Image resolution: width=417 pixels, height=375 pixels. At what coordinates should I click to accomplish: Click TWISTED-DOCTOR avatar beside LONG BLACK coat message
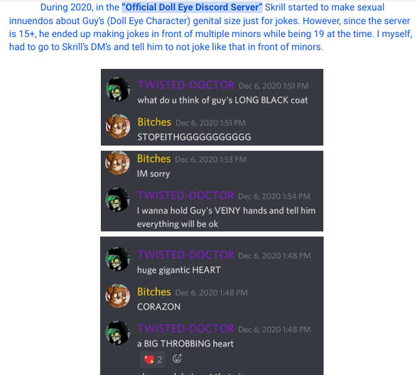tap(118, 89)
